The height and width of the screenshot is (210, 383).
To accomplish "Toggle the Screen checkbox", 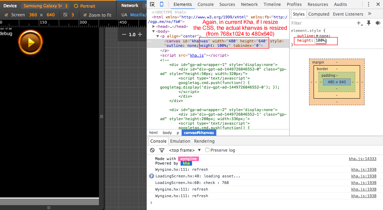I will pos(6,15).
